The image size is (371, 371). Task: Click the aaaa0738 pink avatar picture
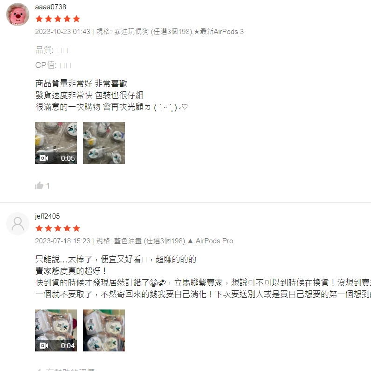(x=18, y=14)
